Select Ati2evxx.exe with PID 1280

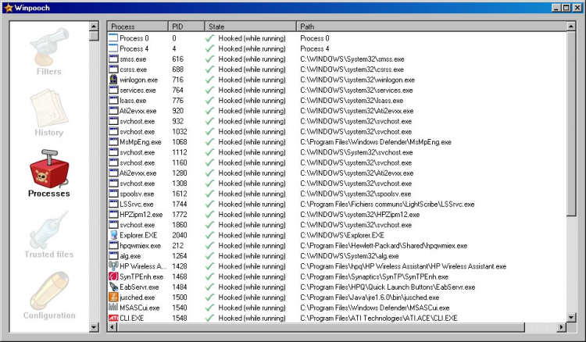point(138,173)
